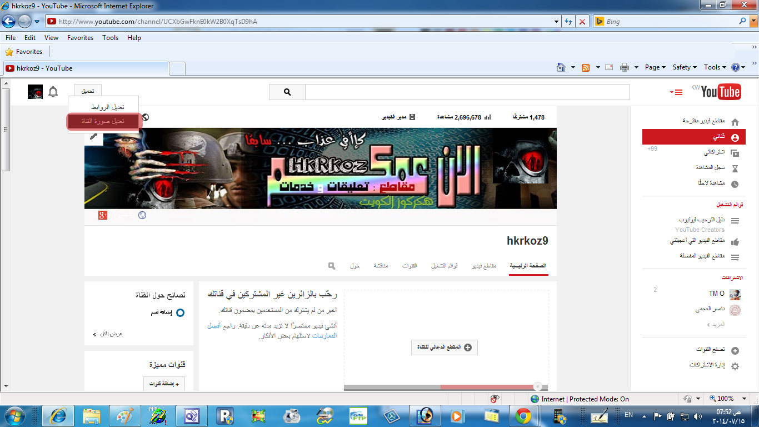This screenshot has height=427, width=759.
Task: Click the search icon in channel tabs row
Action: (332, 266)
